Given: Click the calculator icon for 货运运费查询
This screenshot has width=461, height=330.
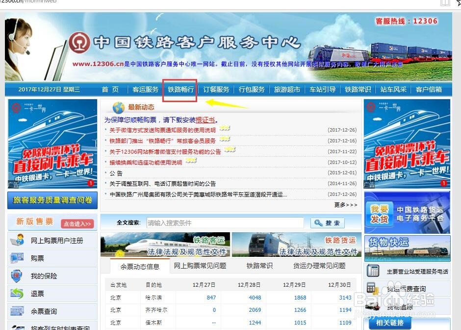Looking at the screenshot, I should pyautogui.click(x=372, y=288).
